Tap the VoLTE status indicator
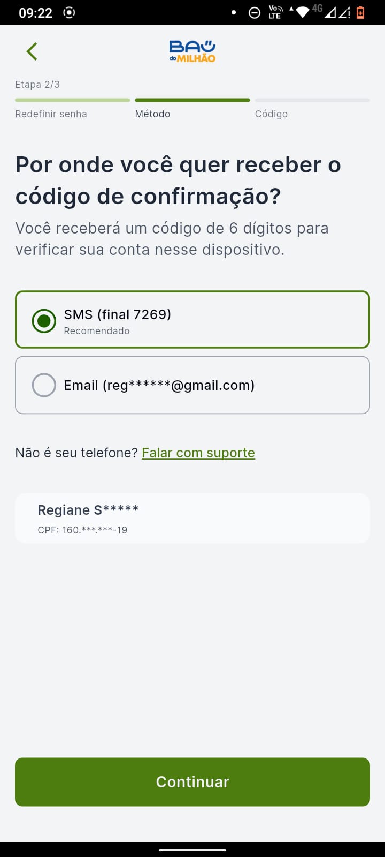This screenshot has width=385, height=857. pyautogui.click(x=275, y=12)
